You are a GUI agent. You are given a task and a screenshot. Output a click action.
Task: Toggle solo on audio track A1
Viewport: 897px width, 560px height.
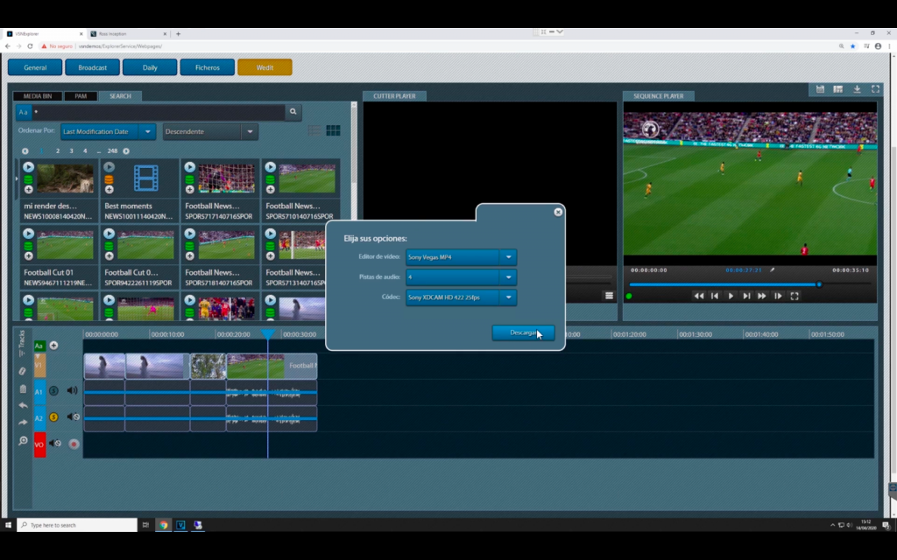coord(53,391)
